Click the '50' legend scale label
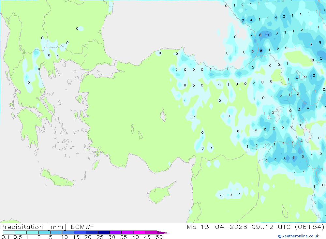 coord(159,237)
